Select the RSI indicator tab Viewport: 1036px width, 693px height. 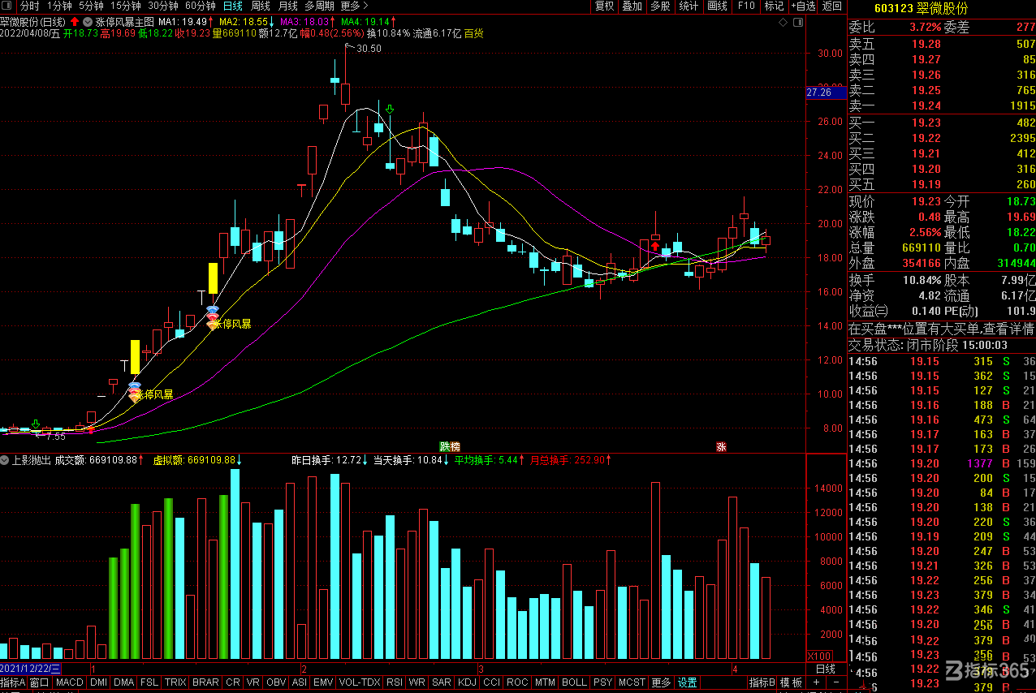click(x=395, y=682)
